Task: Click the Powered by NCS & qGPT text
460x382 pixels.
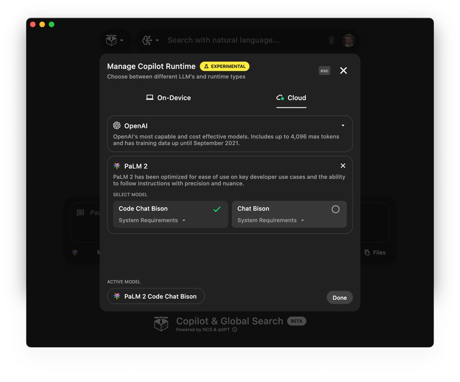Action: click(203, 330)
